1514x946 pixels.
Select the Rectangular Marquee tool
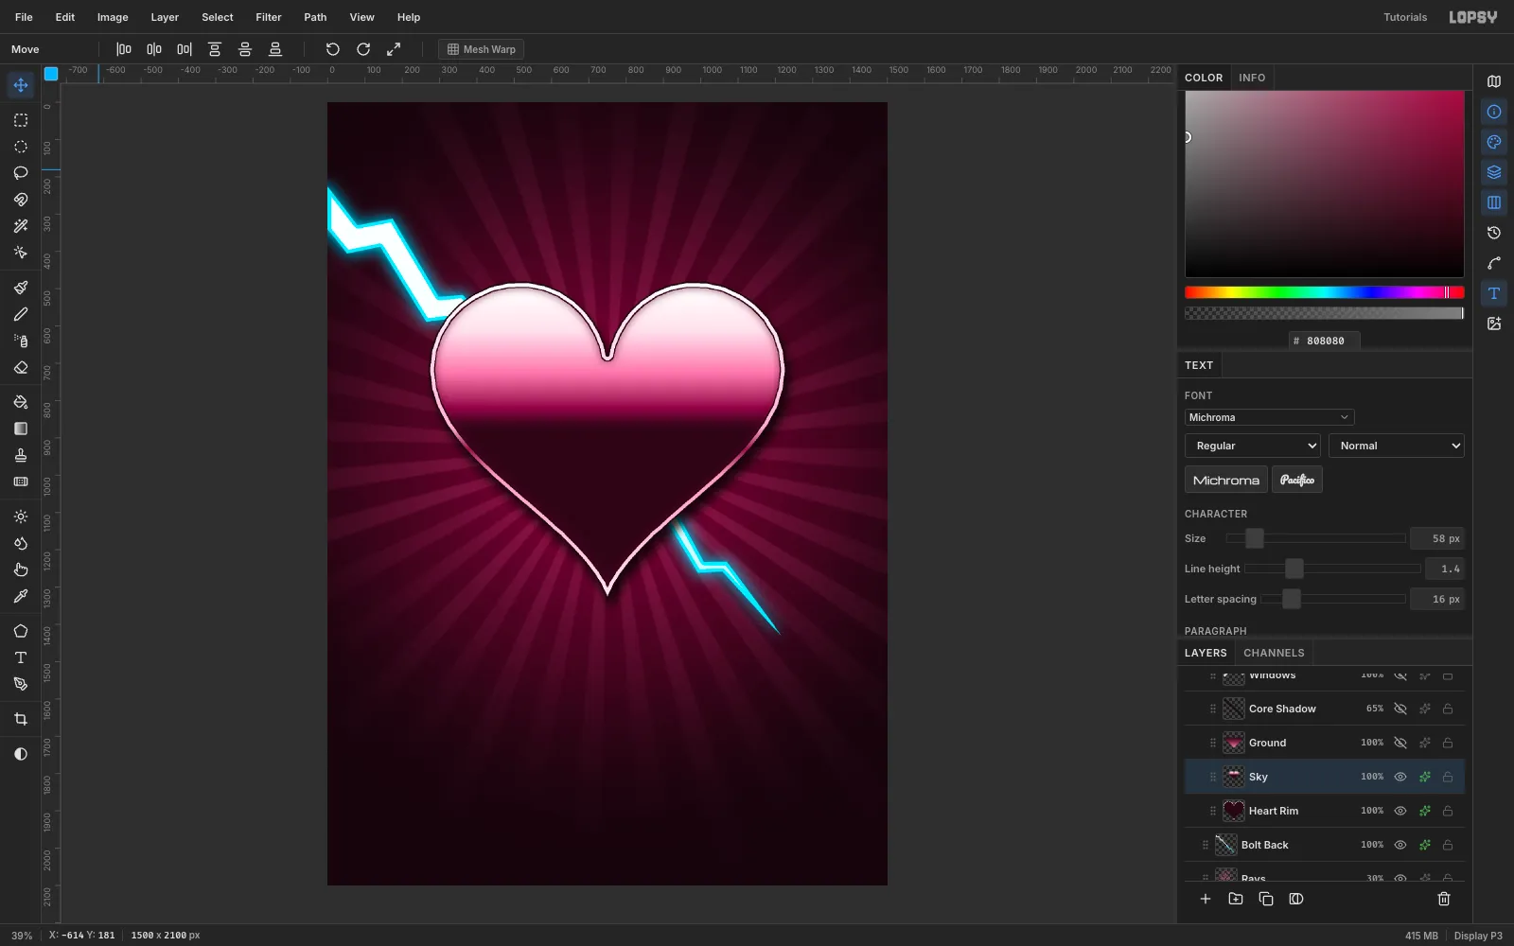click(21, 120)
